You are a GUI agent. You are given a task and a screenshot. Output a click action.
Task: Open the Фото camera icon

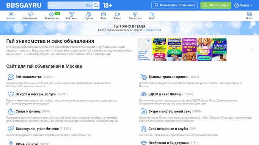click(x=104, y=14)
